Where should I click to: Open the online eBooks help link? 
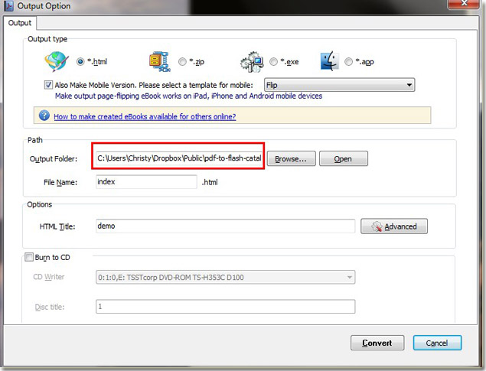tap(145, 116)
